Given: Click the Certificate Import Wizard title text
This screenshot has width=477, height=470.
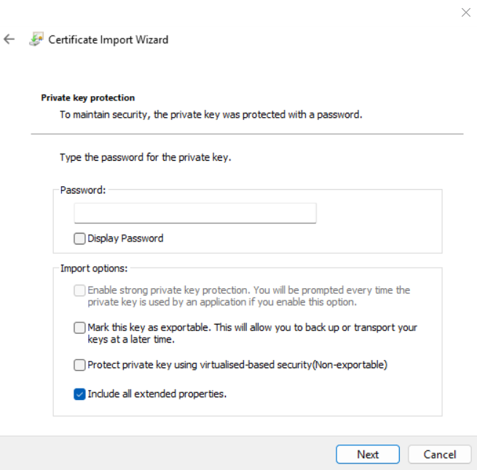Looking at the screenshot, I should (108, 40).
